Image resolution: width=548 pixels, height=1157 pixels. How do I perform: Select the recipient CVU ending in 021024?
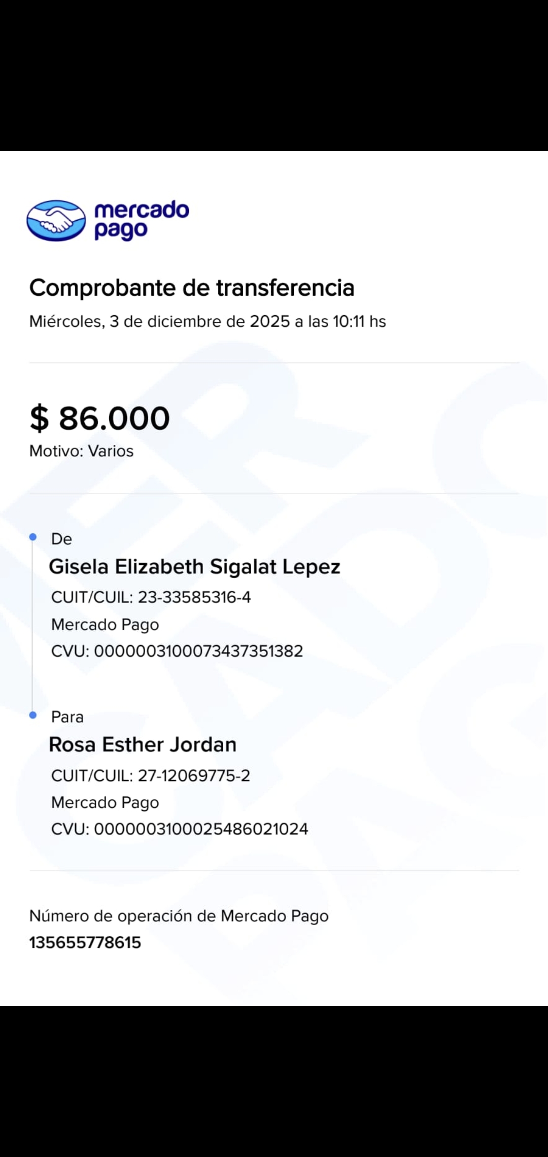180,829
